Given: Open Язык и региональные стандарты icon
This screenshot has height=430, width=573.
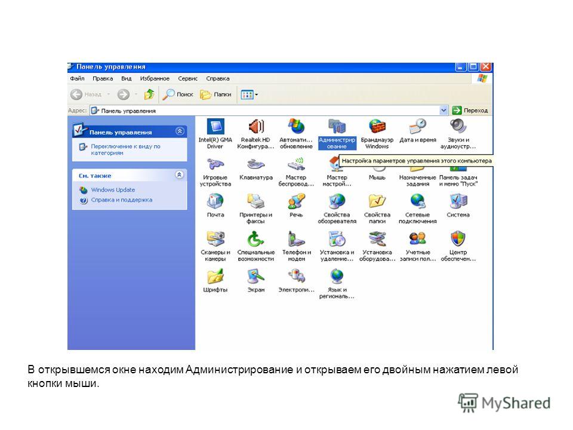Looking at the screenshot, I should click(337, 284).
